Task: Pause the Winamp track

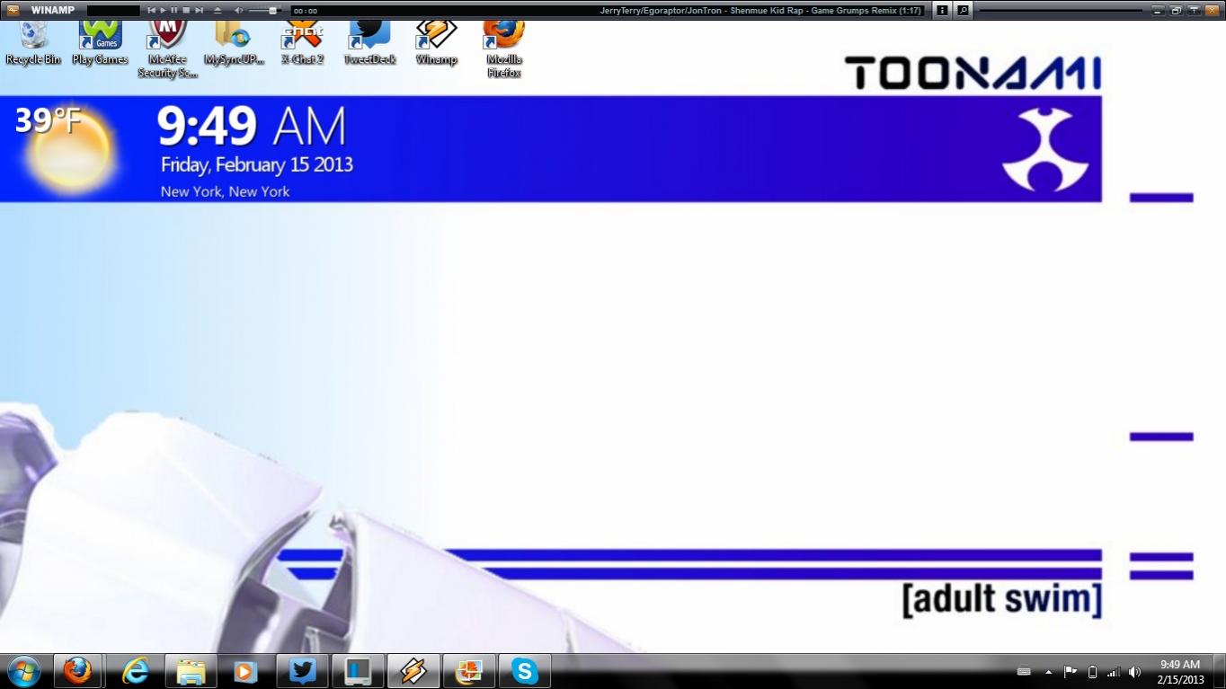Action: [174, 10]
